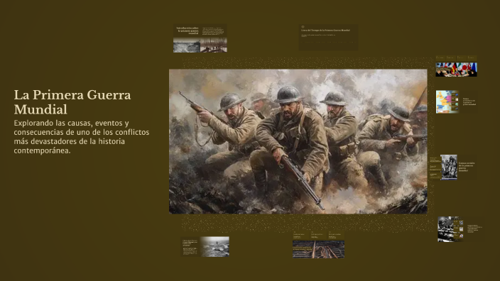Open the bottom-left battlefield photo topic
The height and width of the screenshot is (281, 500).
(205, 246)
